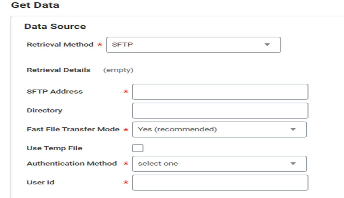344x198 pixels.
Task: Expand the Authentication Method select one dropdown
Action: (219, 164)
